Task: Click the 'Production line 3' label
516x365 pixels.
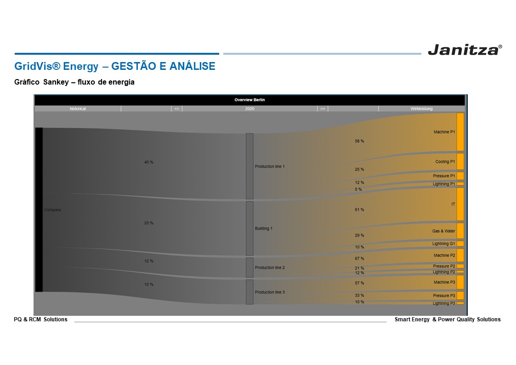Action: coord(270,292)
